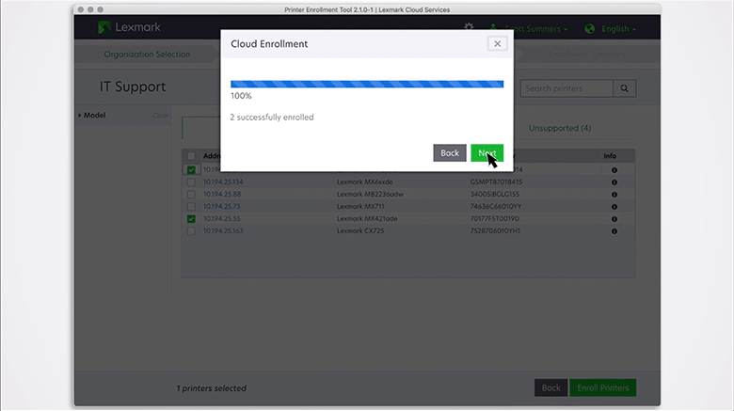This screenshot has height=411, width=734.
Task: Check the box for printer 10.194.25.134
Action: pos(191,182)
